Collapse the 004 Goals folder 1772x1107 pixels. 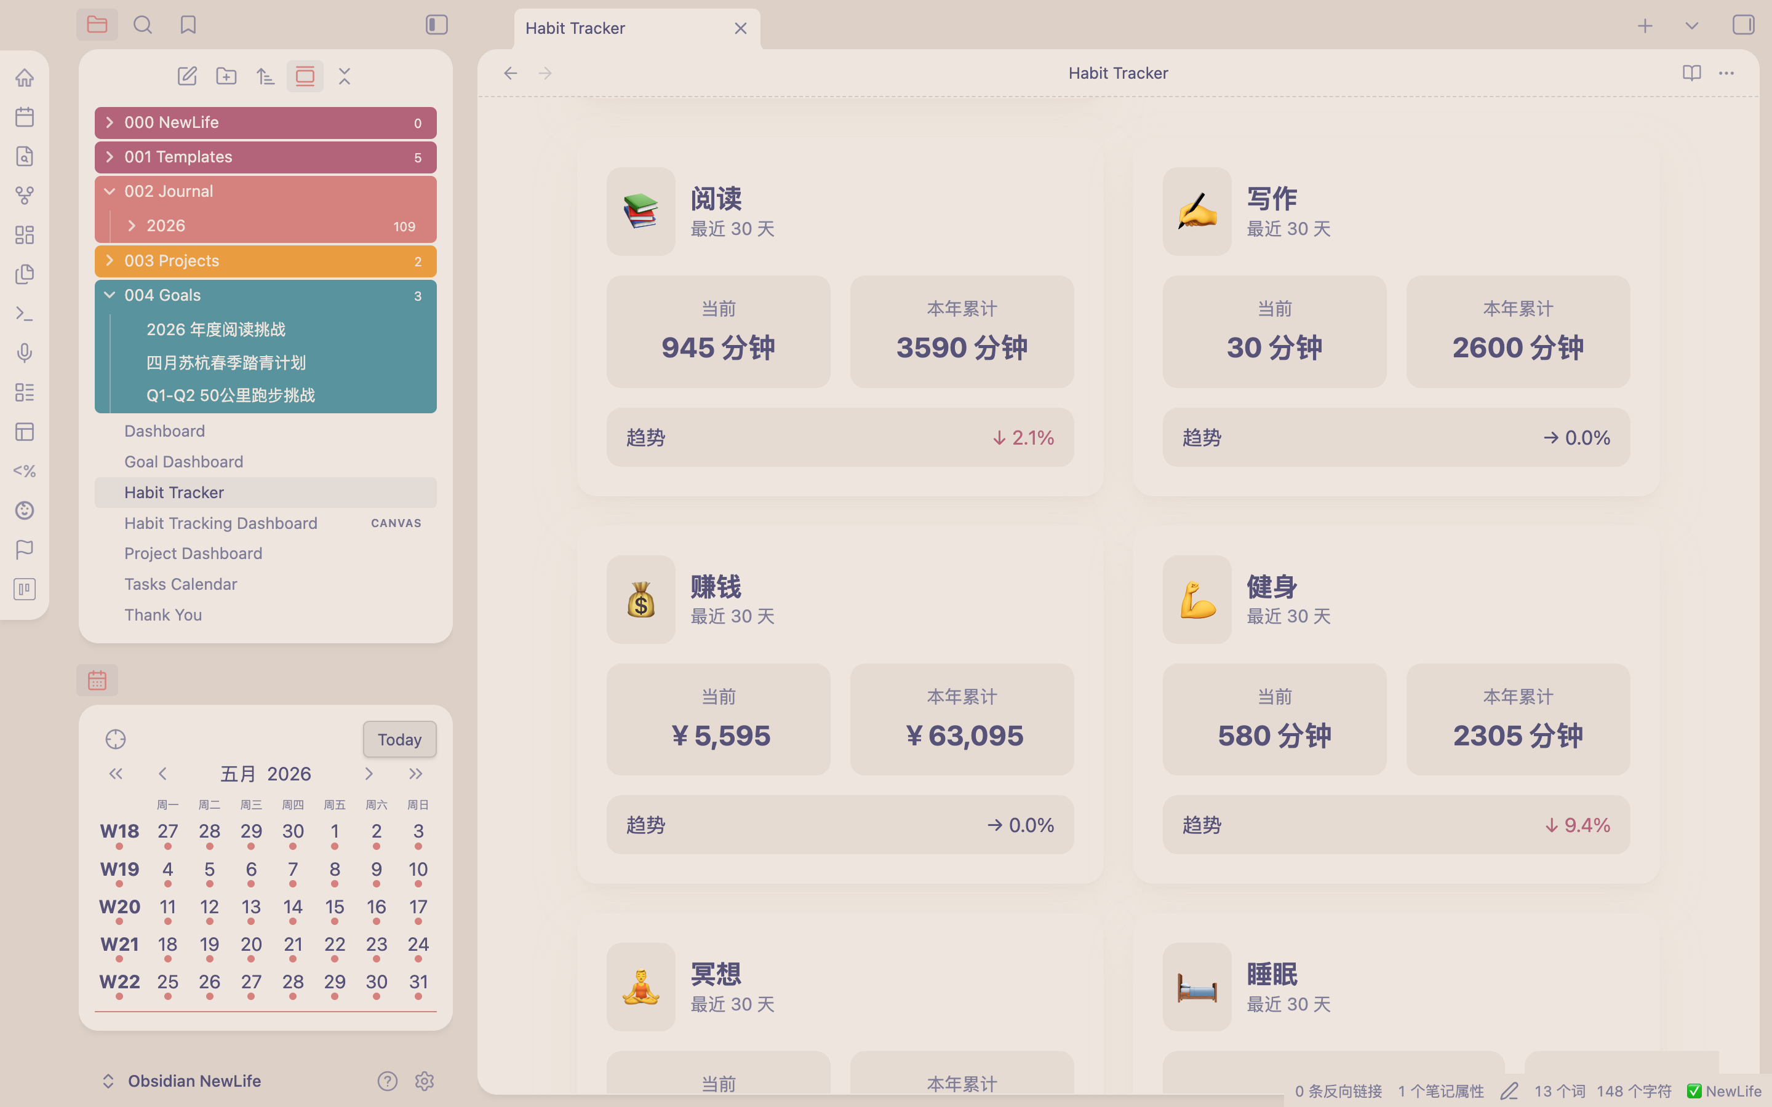265,296
